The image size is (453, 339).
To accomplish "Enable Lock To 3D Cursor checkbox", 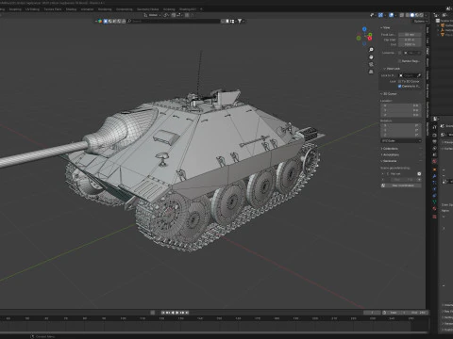I will [400, 81].
